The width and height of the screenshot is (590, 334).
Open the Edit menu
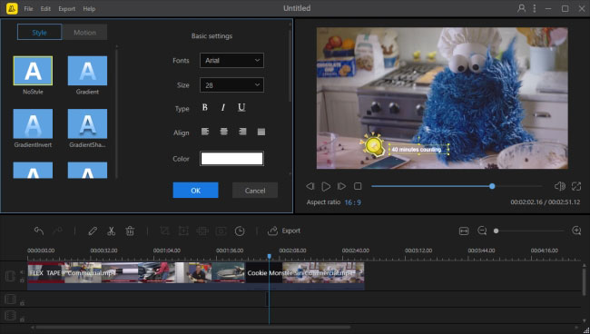(x=45, y=9)
